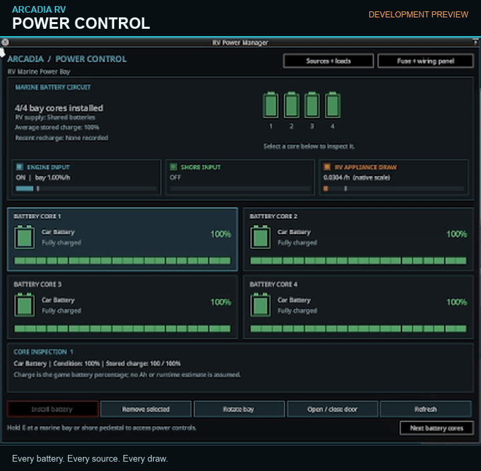481x471 pixels.
Task: Click the Engine Input 'ON | bay 1.00%/h' status
Action: coord(43,177)
